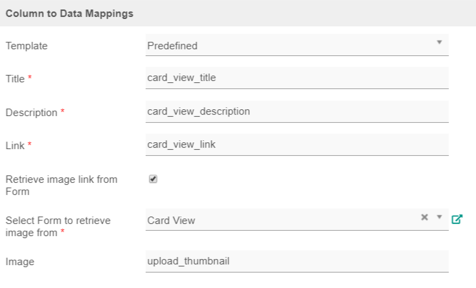Click the Image field label
This screenshot has height=288, width=476.
pyautogui.click(x=19, y=262)
